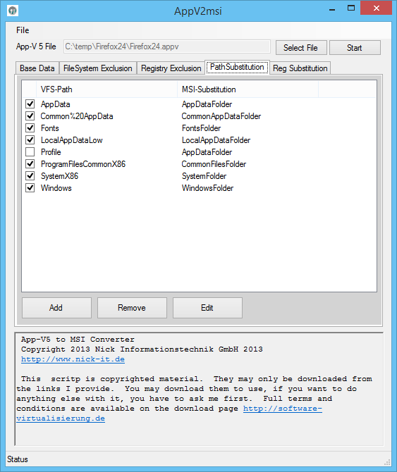The width and height of the screenshot is (397, 472).
Task: Select the LocalAppDataLow row label
Action: [72, 140]
